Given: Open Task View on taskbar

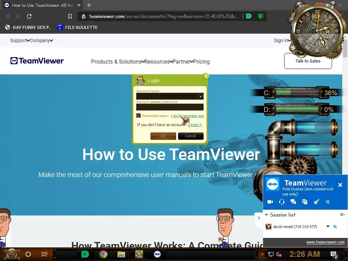Looking at the screenshot, I should [45, 254].
